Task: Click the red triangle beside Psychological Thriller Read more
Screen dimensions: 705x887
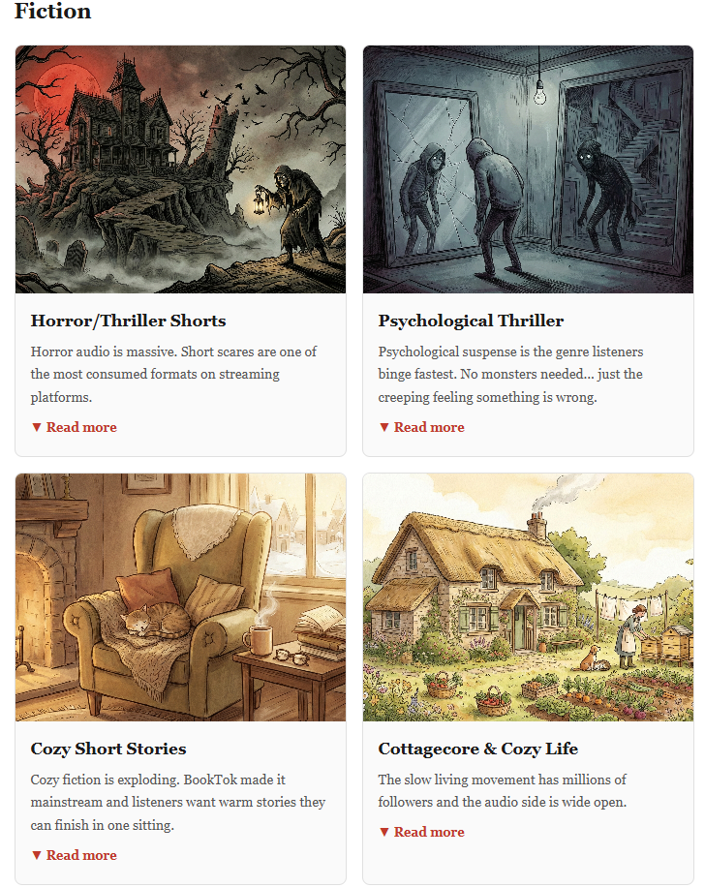Action: pyautogui.click(x=384, y=427)
